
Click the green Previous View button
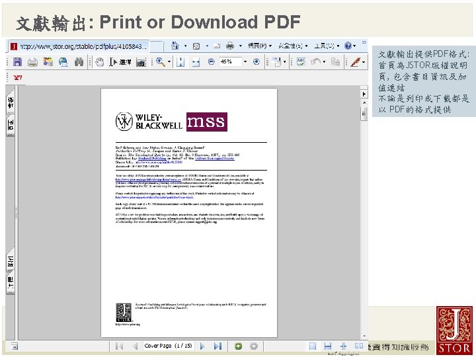(239, 346)
